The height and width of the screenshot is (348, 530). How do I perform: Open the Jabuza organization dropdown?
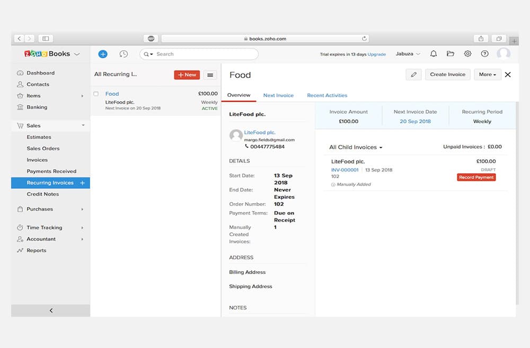tap(408, 54)
